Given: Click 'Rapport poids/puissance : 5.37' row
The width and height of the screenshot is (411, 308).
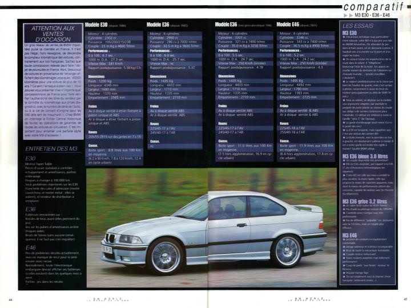Looking at the screenshot, I should point(172,67).
